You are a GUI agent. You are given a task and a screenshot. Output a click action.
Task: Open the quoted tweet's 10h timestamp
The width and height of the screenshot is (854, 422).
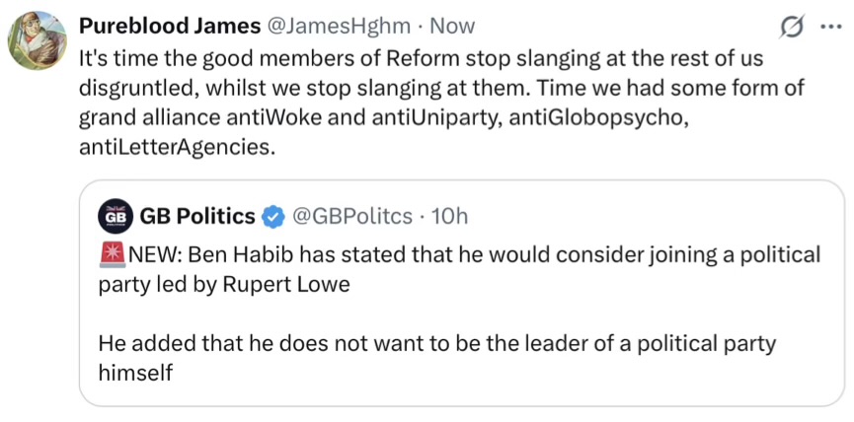[450, 216]
